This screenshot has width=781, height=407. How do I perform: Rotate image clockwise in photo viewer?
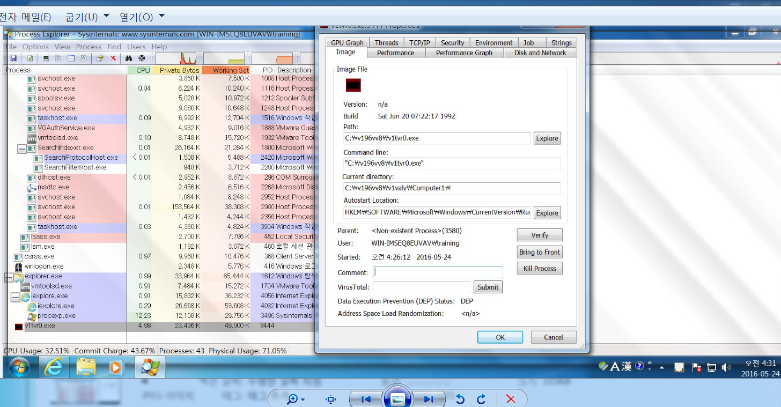(481, 399)
